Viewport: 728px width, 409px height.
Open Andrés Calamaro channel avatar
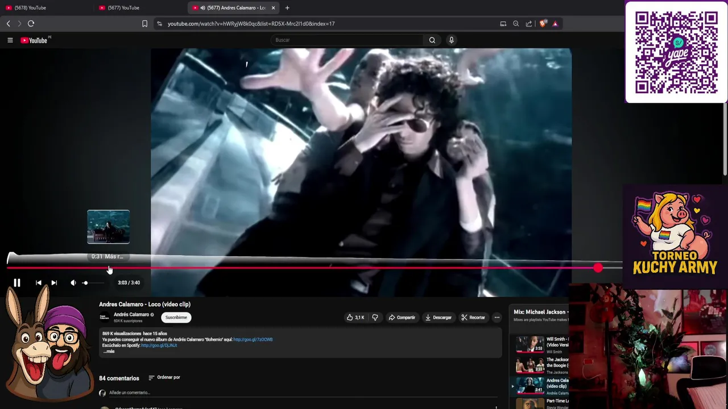104,318
